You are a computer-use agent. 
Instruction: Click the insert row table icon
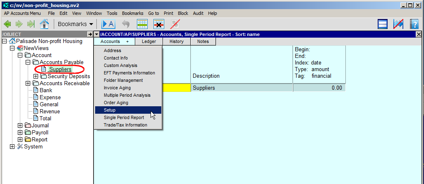142,24
